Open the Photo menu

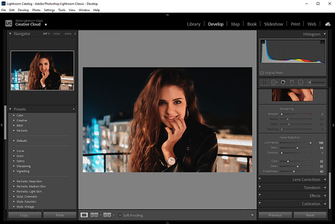click(36, 10)
